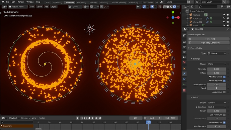Image resolution: width=231 pixels, height=130 pixels.
Task: Open the Scene properties tab icon
Action: tap(184, 57)
